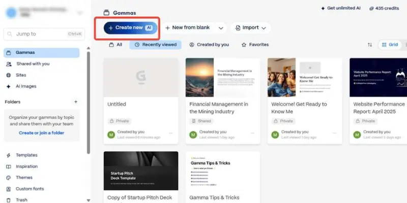407x203 pixels.
Task: Click the Gammas page header icon
Action: [106, 13]
